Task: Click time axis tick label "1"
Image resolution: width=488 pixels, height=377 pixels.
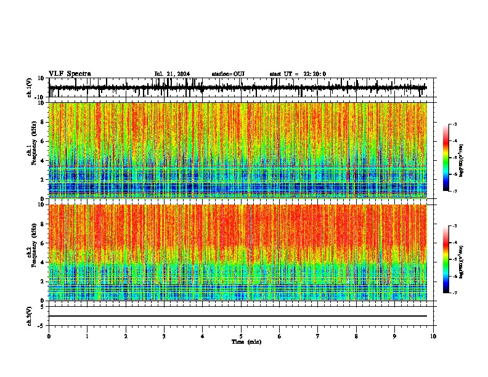Action: 87,336
